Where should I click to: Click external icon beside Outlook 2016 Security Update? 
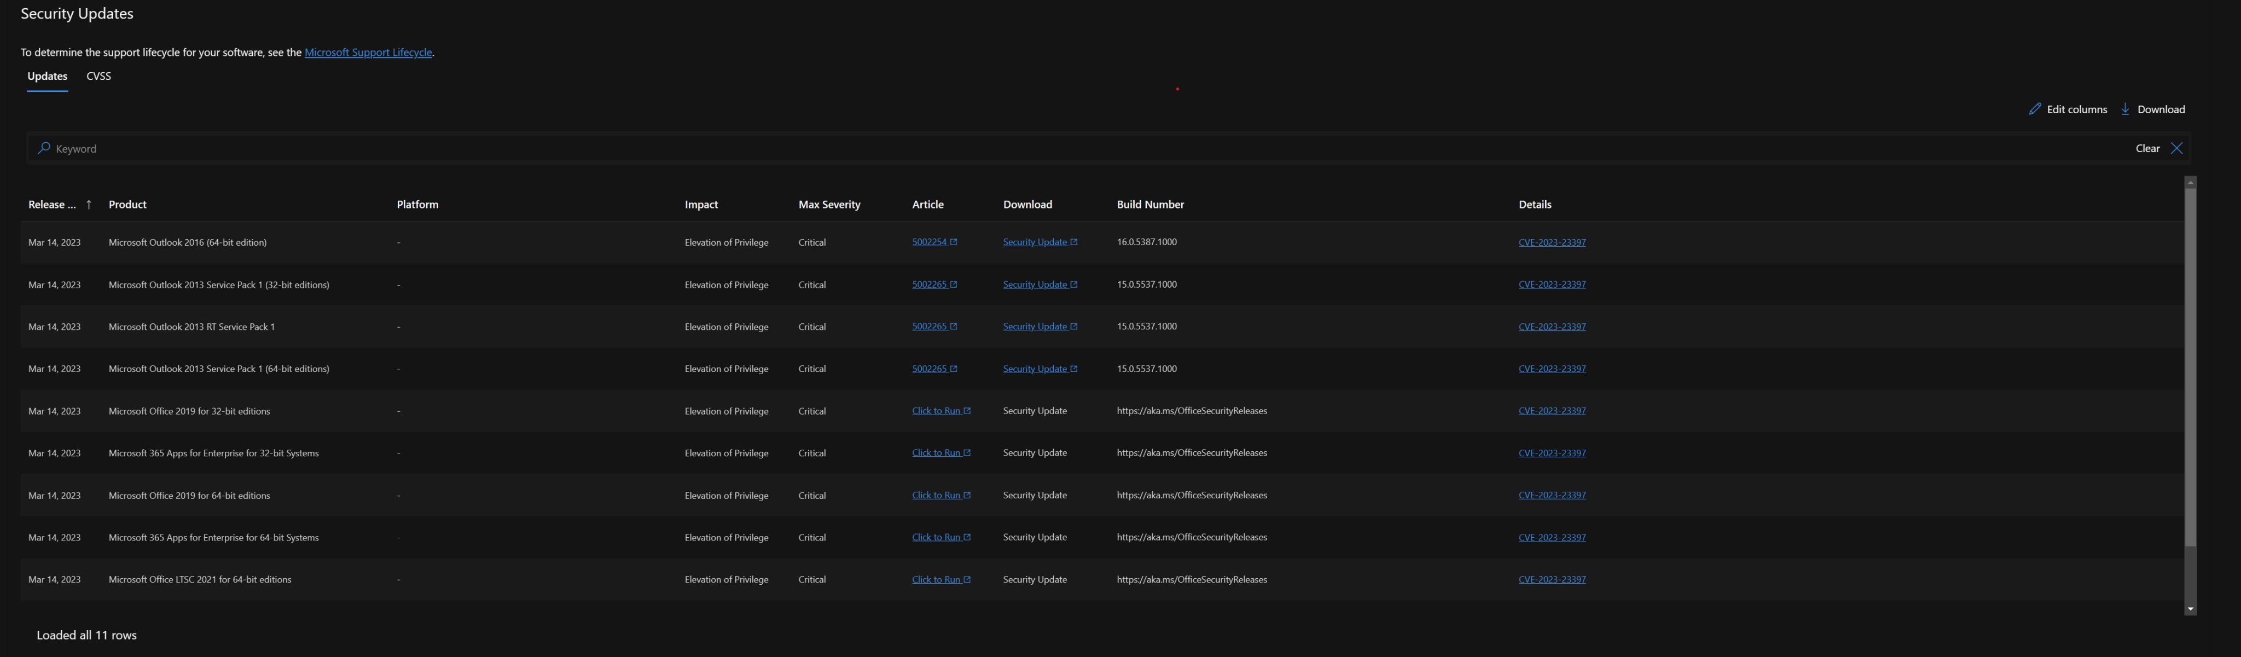pos(1073,243)
